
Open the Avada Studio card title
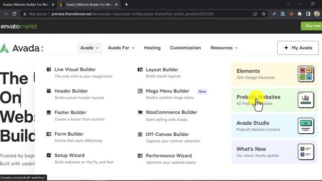253,123
